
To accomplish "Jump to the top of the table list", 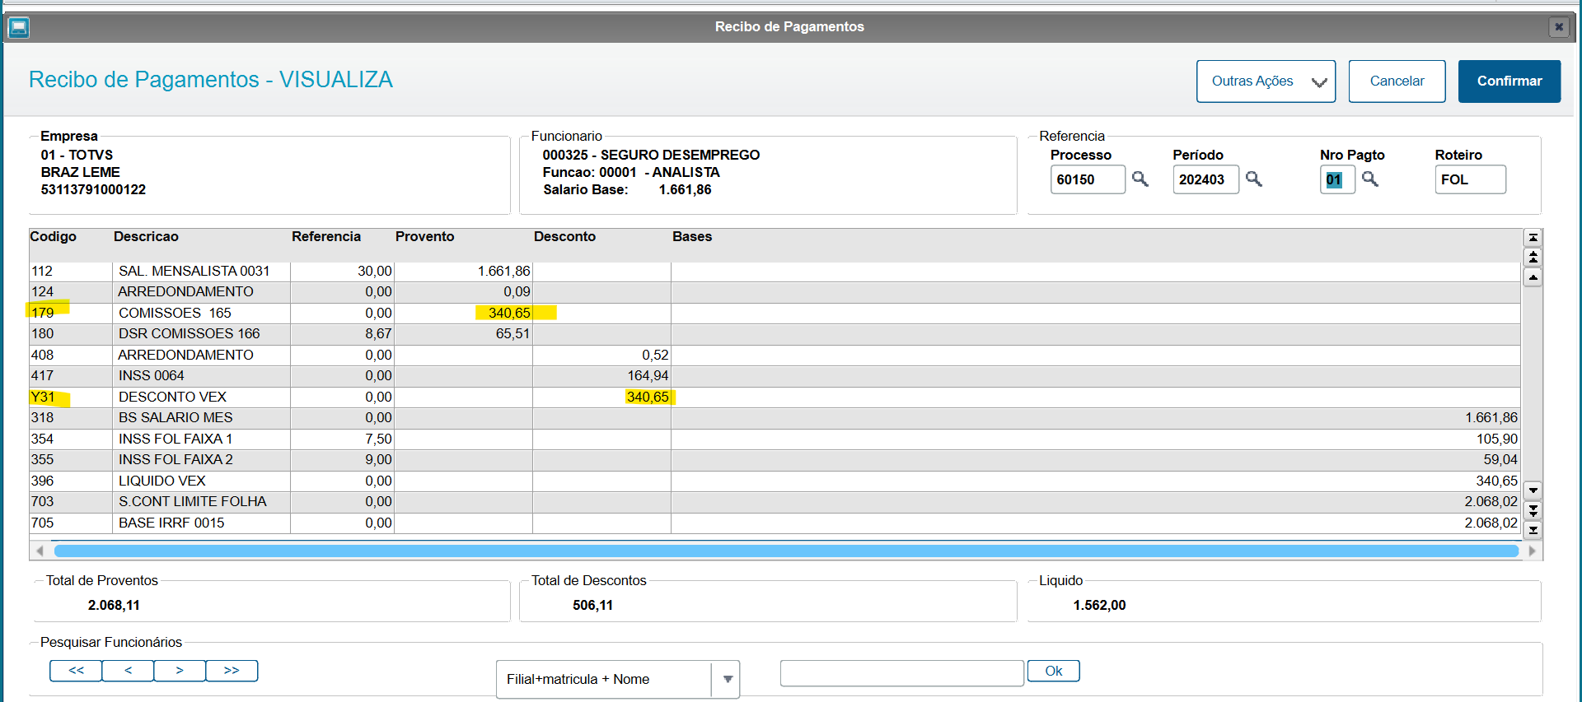I will (x=1533, y=238).
